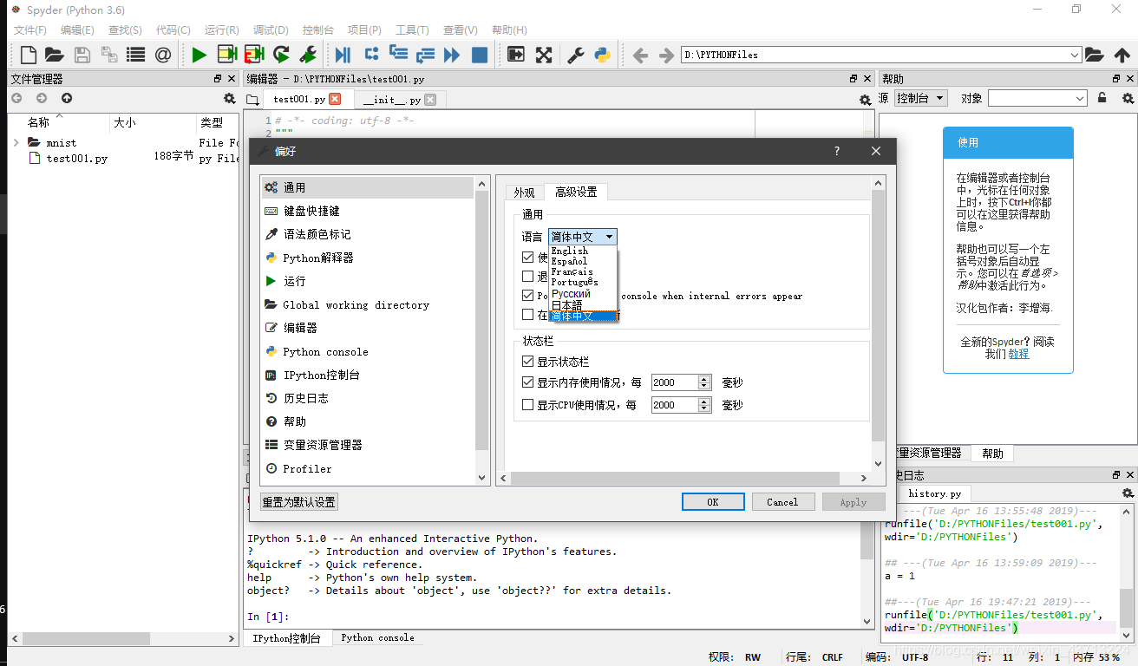Viewport: 1138px width, 666px height.
Task: Confirm preferences with OK button
Action: tap(713, 502)
